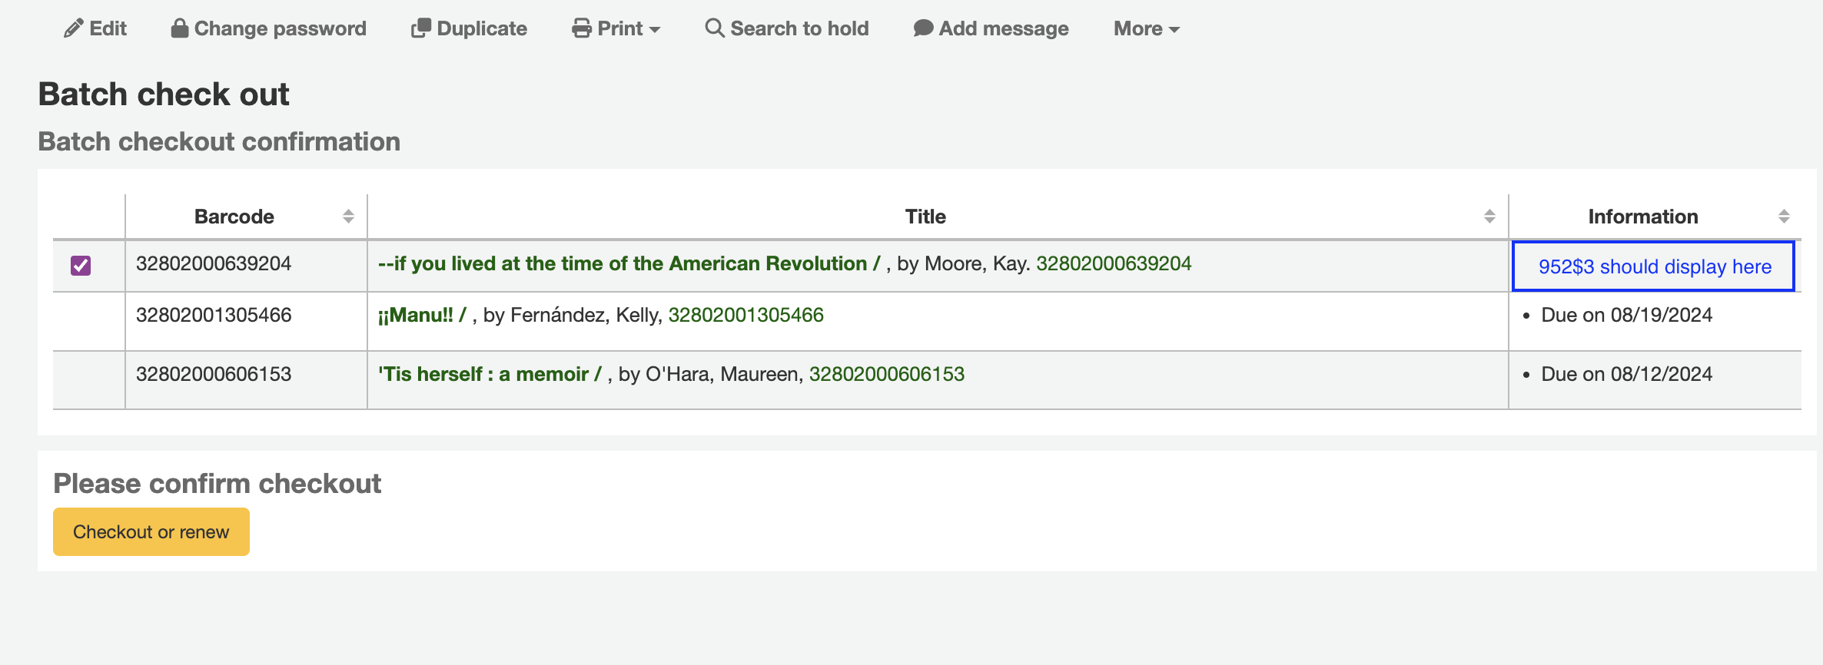
Task: Click the Duplicate copy icon
Action: [420, 28]
